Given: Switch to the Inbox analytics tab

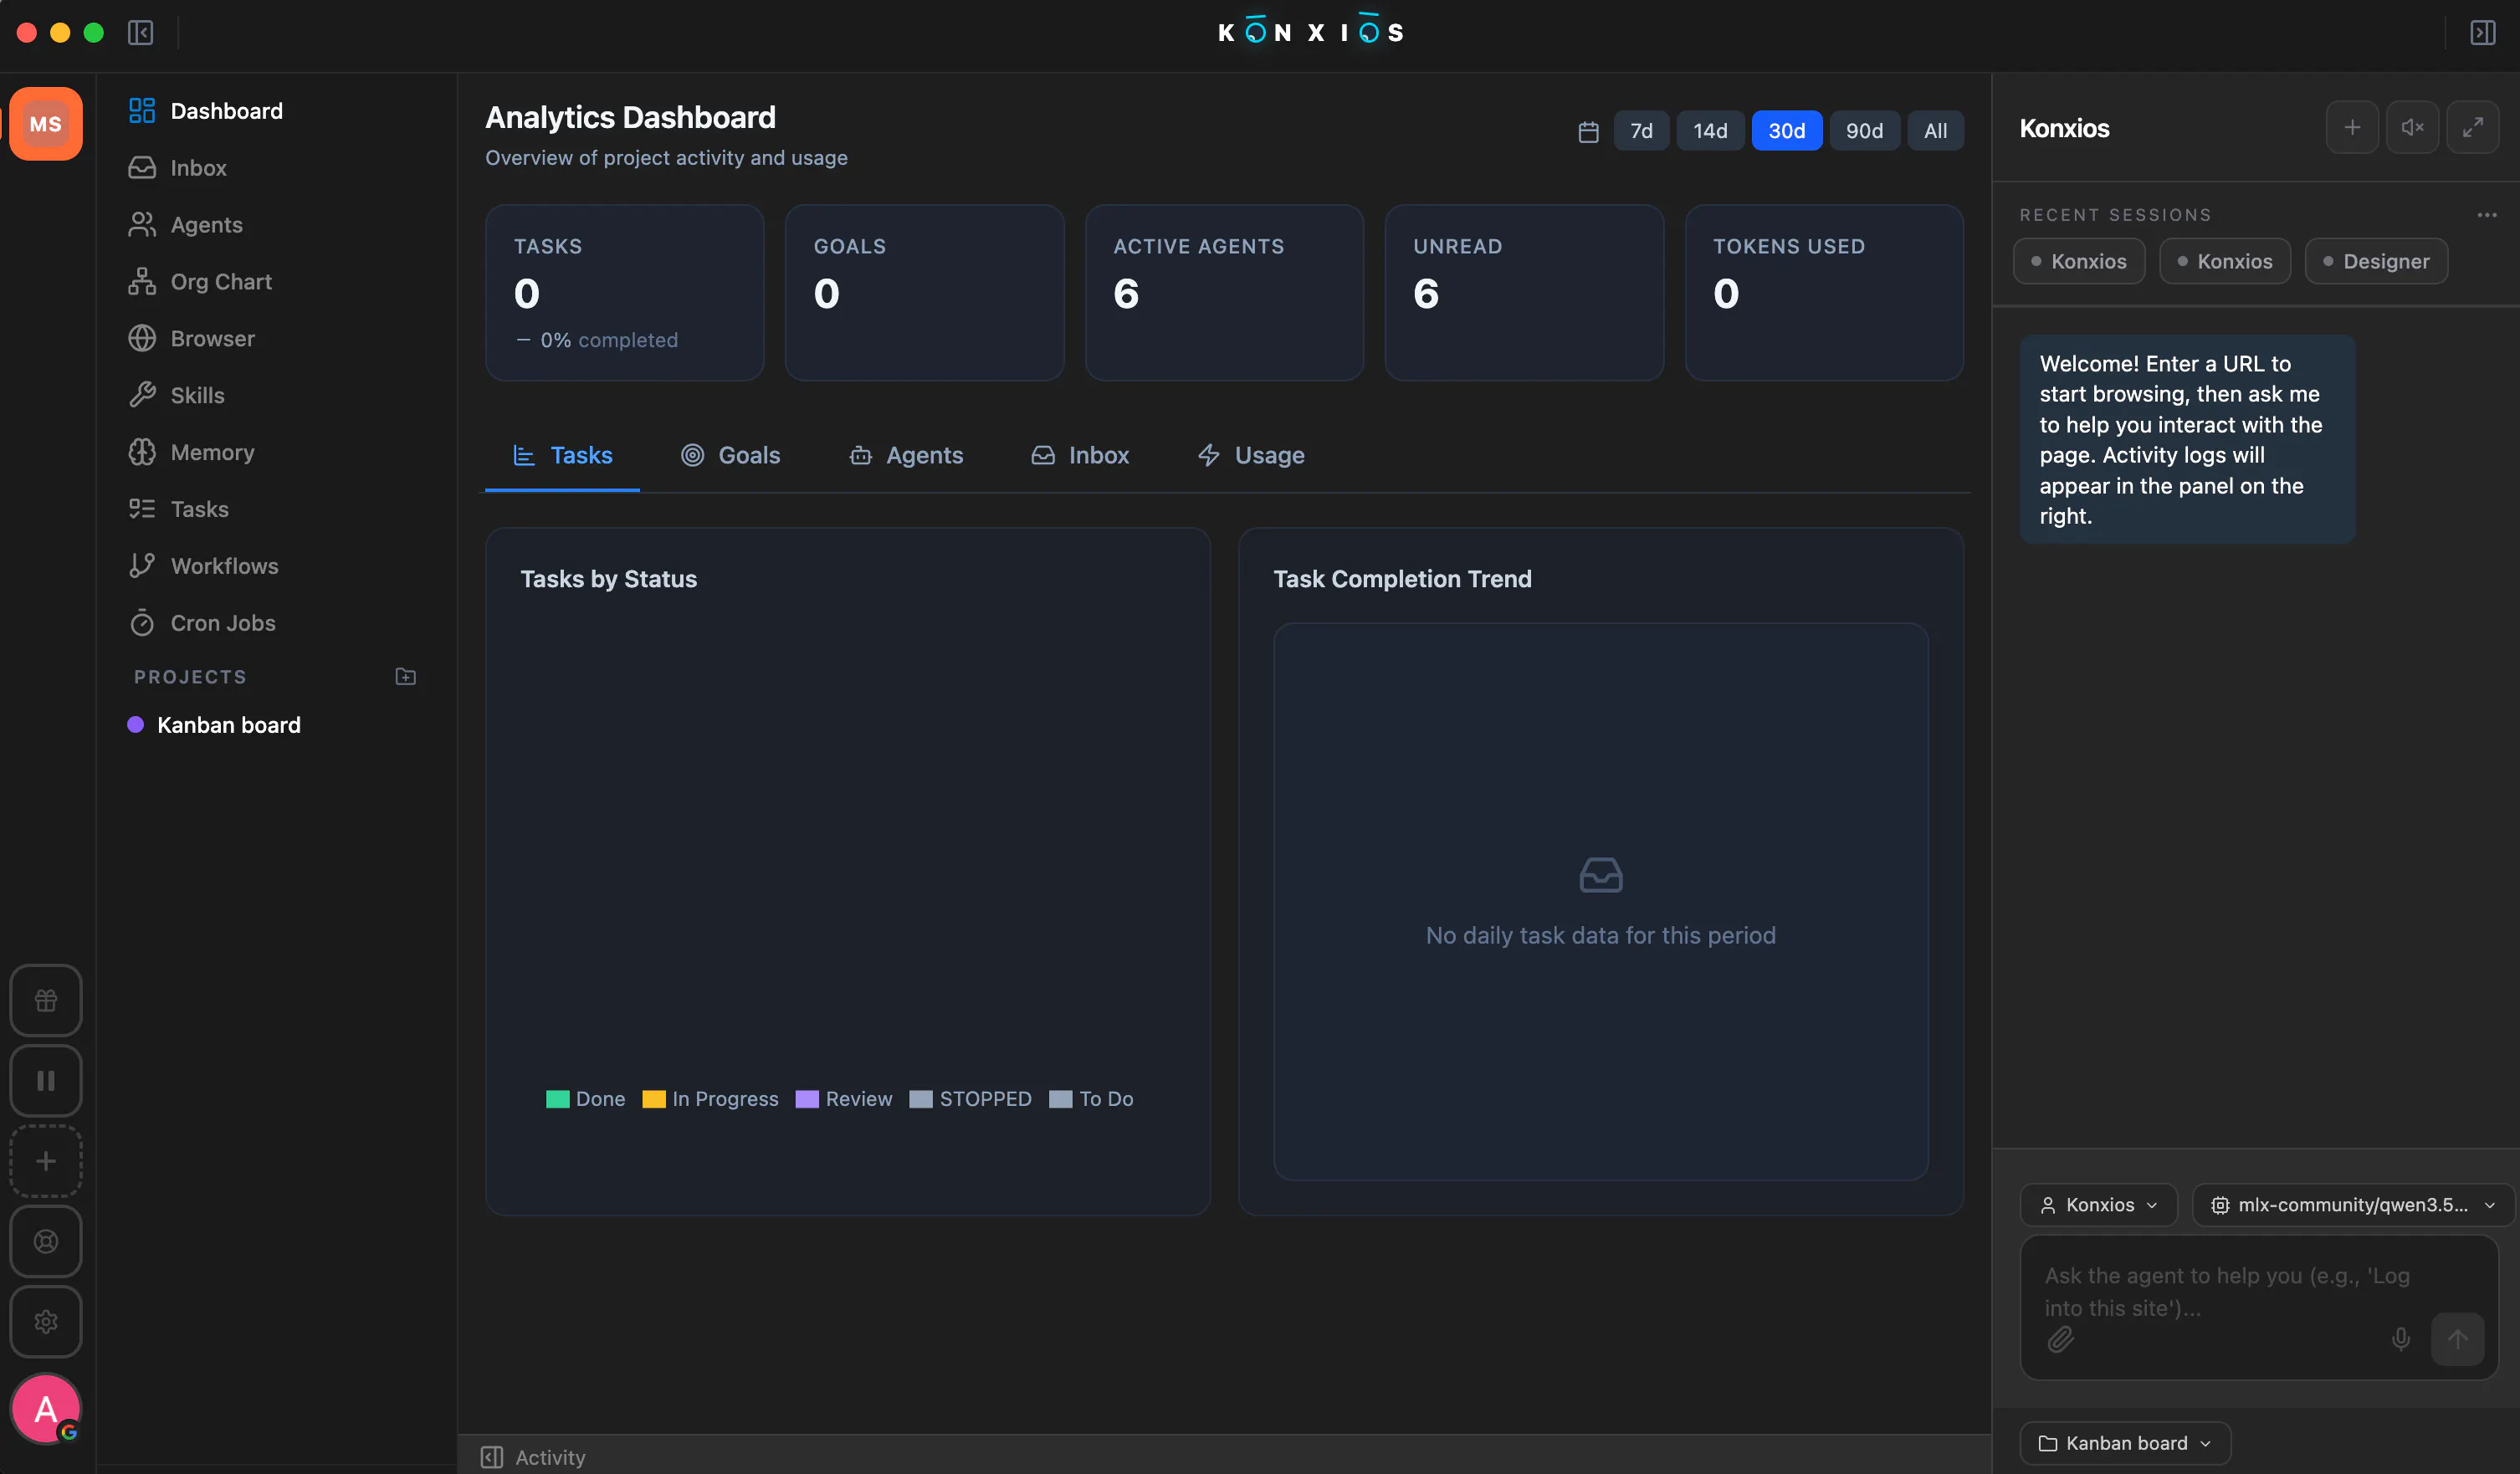Looking at the screenshot, I should pyautogui.click(x=1080, y=455).
